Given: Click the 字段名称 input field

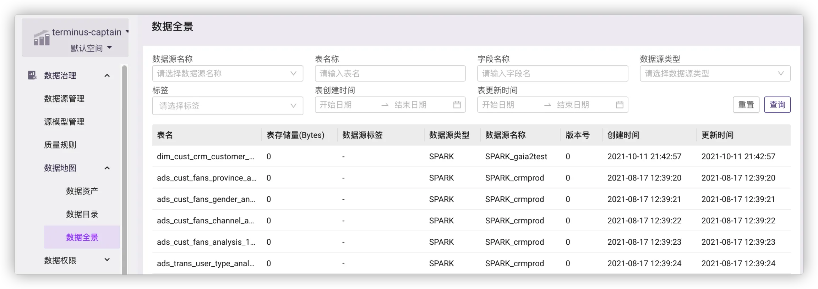Looking at the screenshot, I should [552, 73].
